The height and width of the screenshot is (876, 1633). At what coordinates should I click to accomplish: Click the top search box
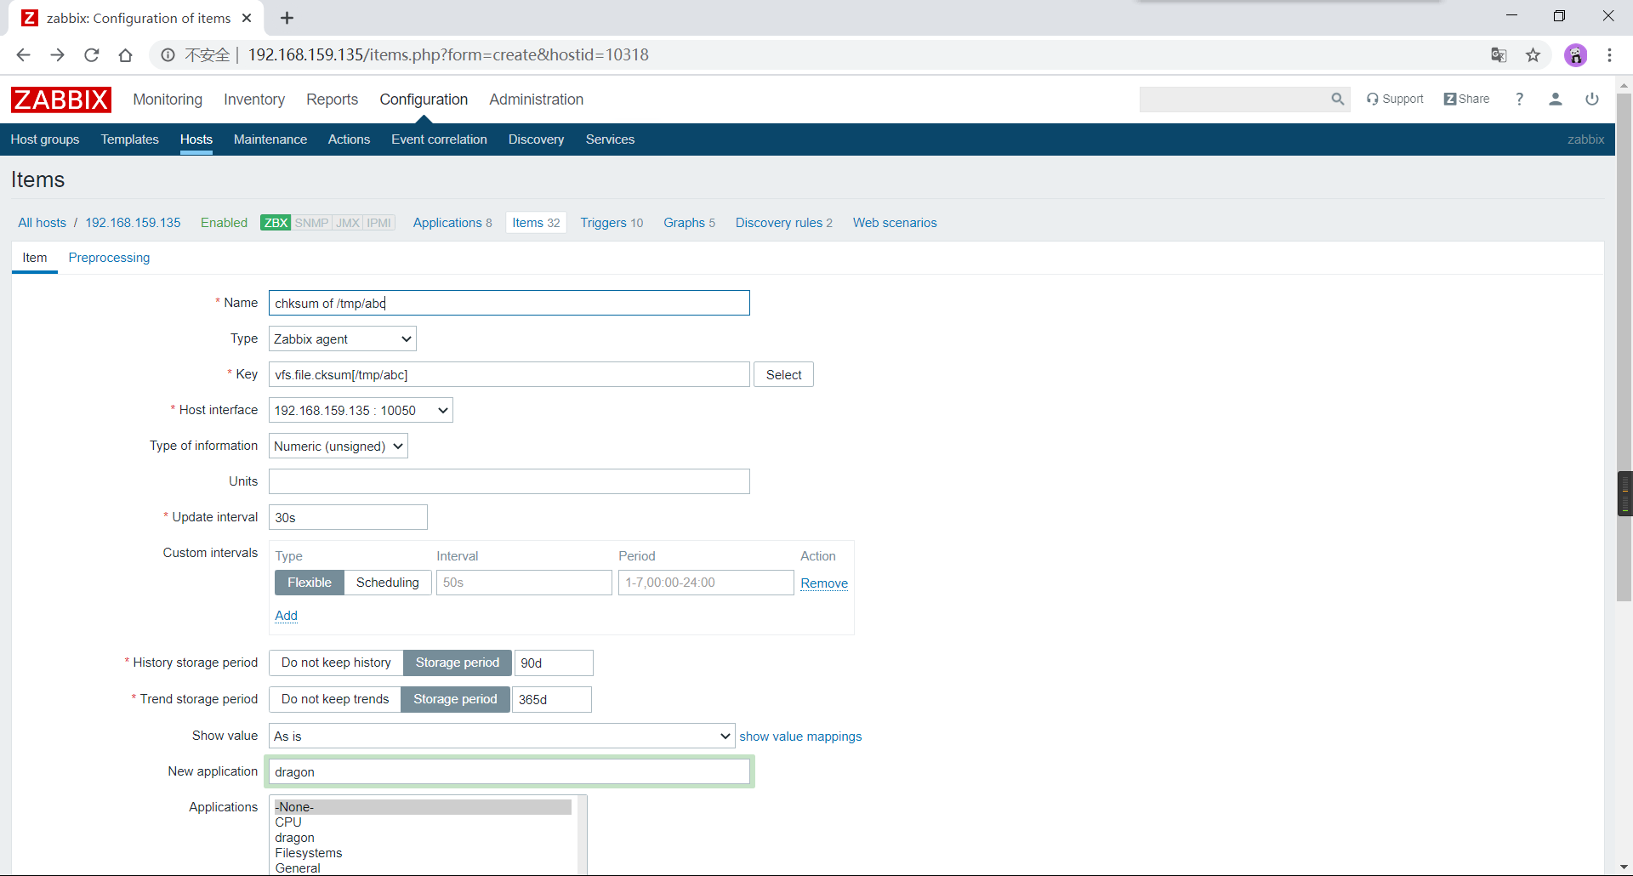[1233, 100]
